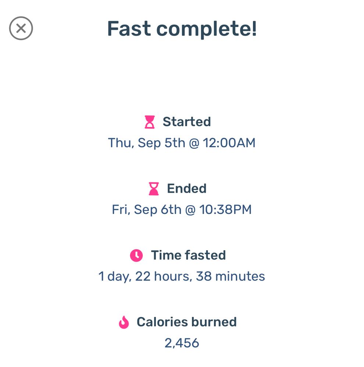Click the word complete! in the title
This screenshot has width=364, height=367.
207,29
